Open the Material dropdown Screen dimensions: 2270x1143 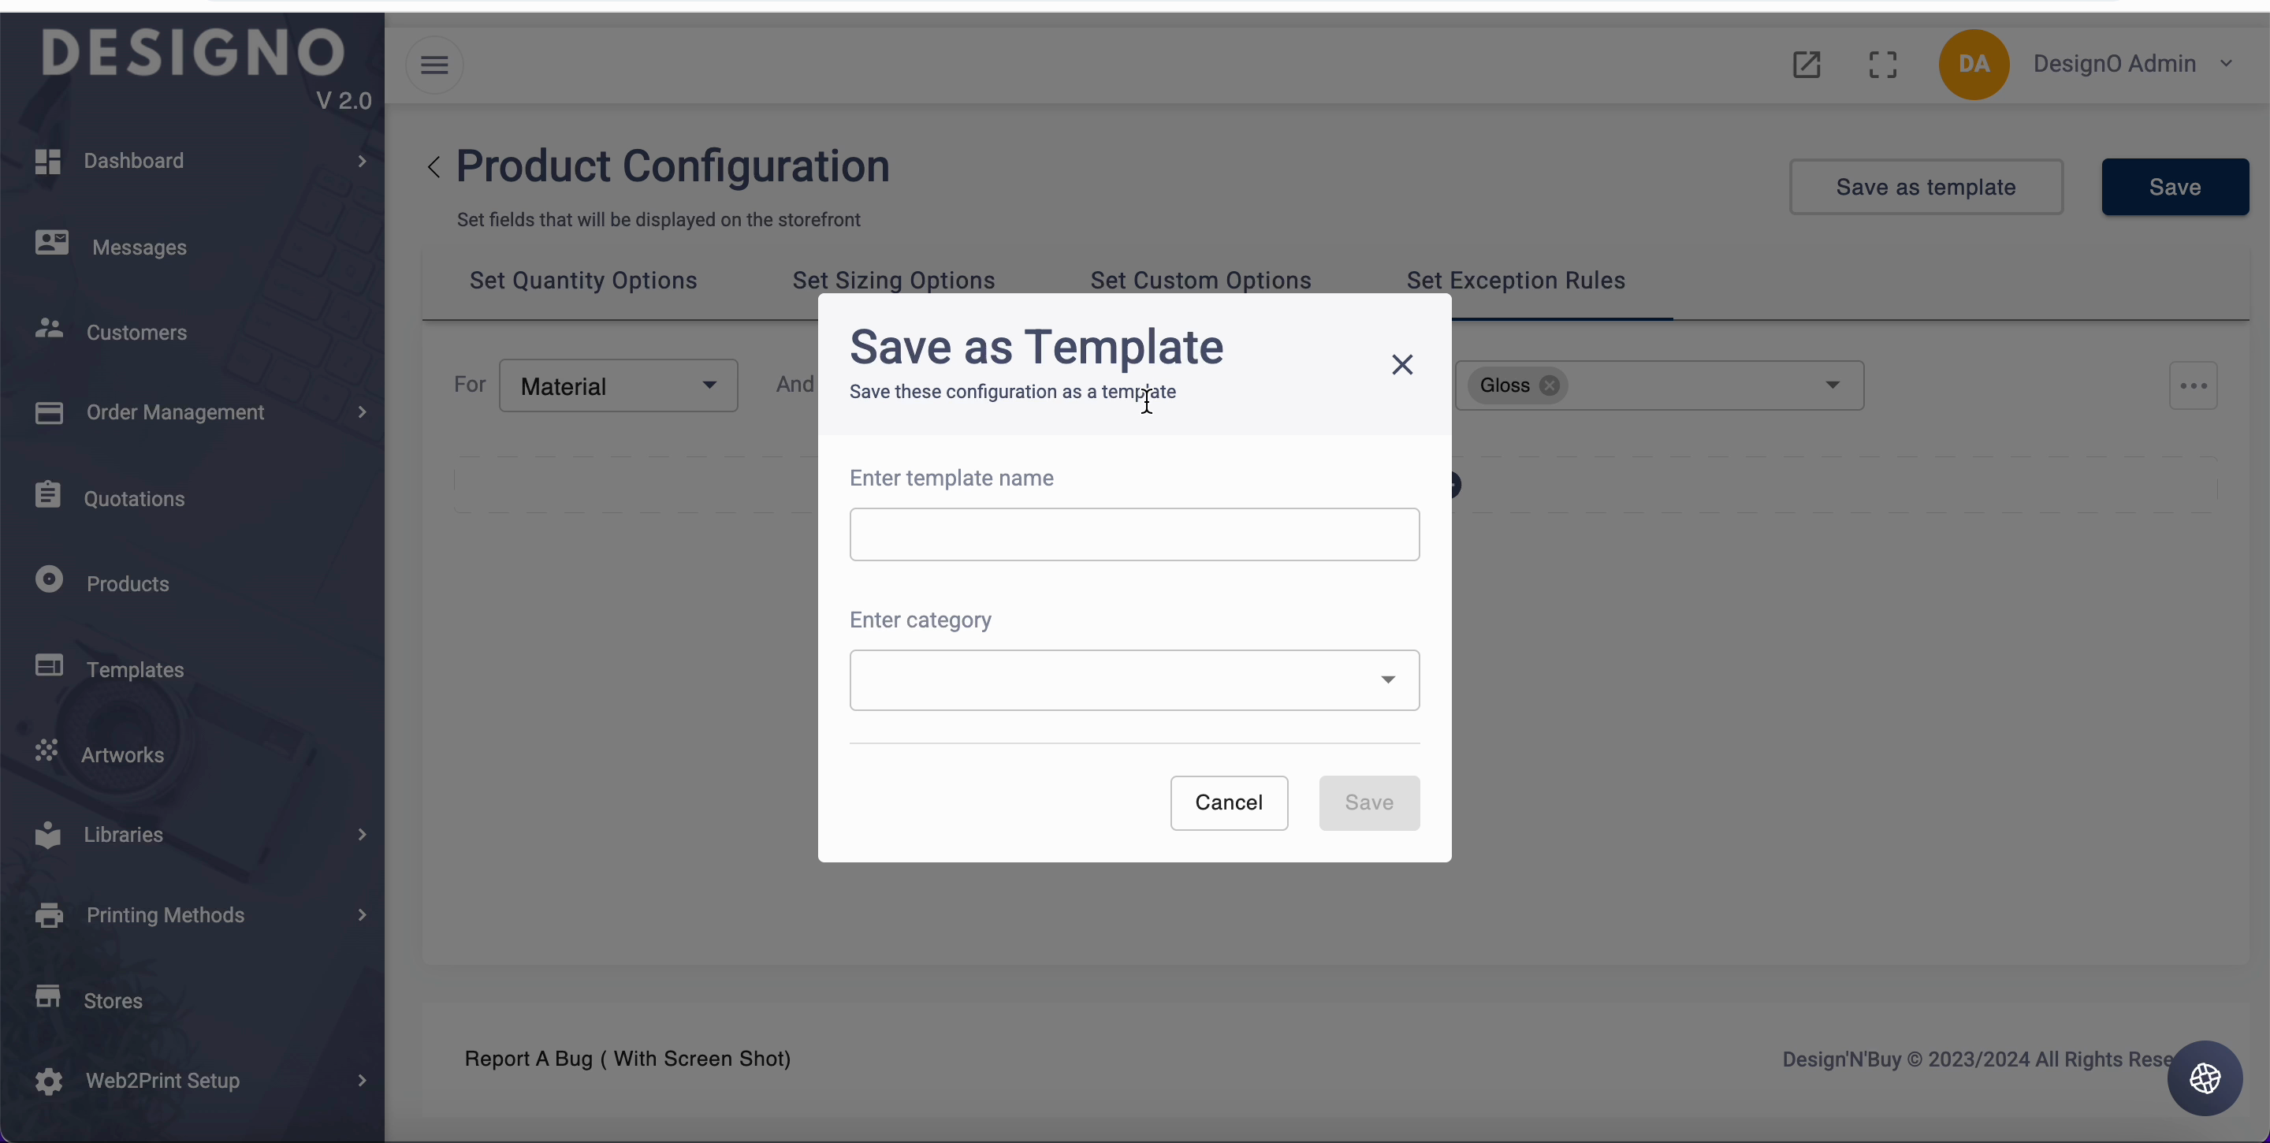coord(618,386)
